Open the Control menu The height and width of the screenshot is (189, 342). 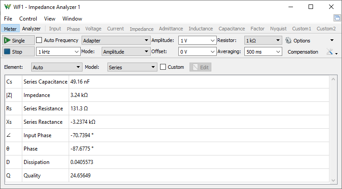click(x=28, y=19)
